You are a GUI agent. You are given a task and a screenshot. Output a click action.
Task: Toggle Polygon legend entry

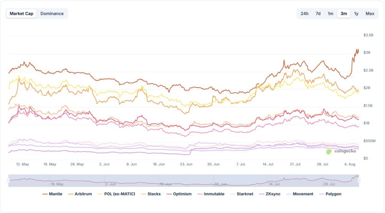(330, 194)
